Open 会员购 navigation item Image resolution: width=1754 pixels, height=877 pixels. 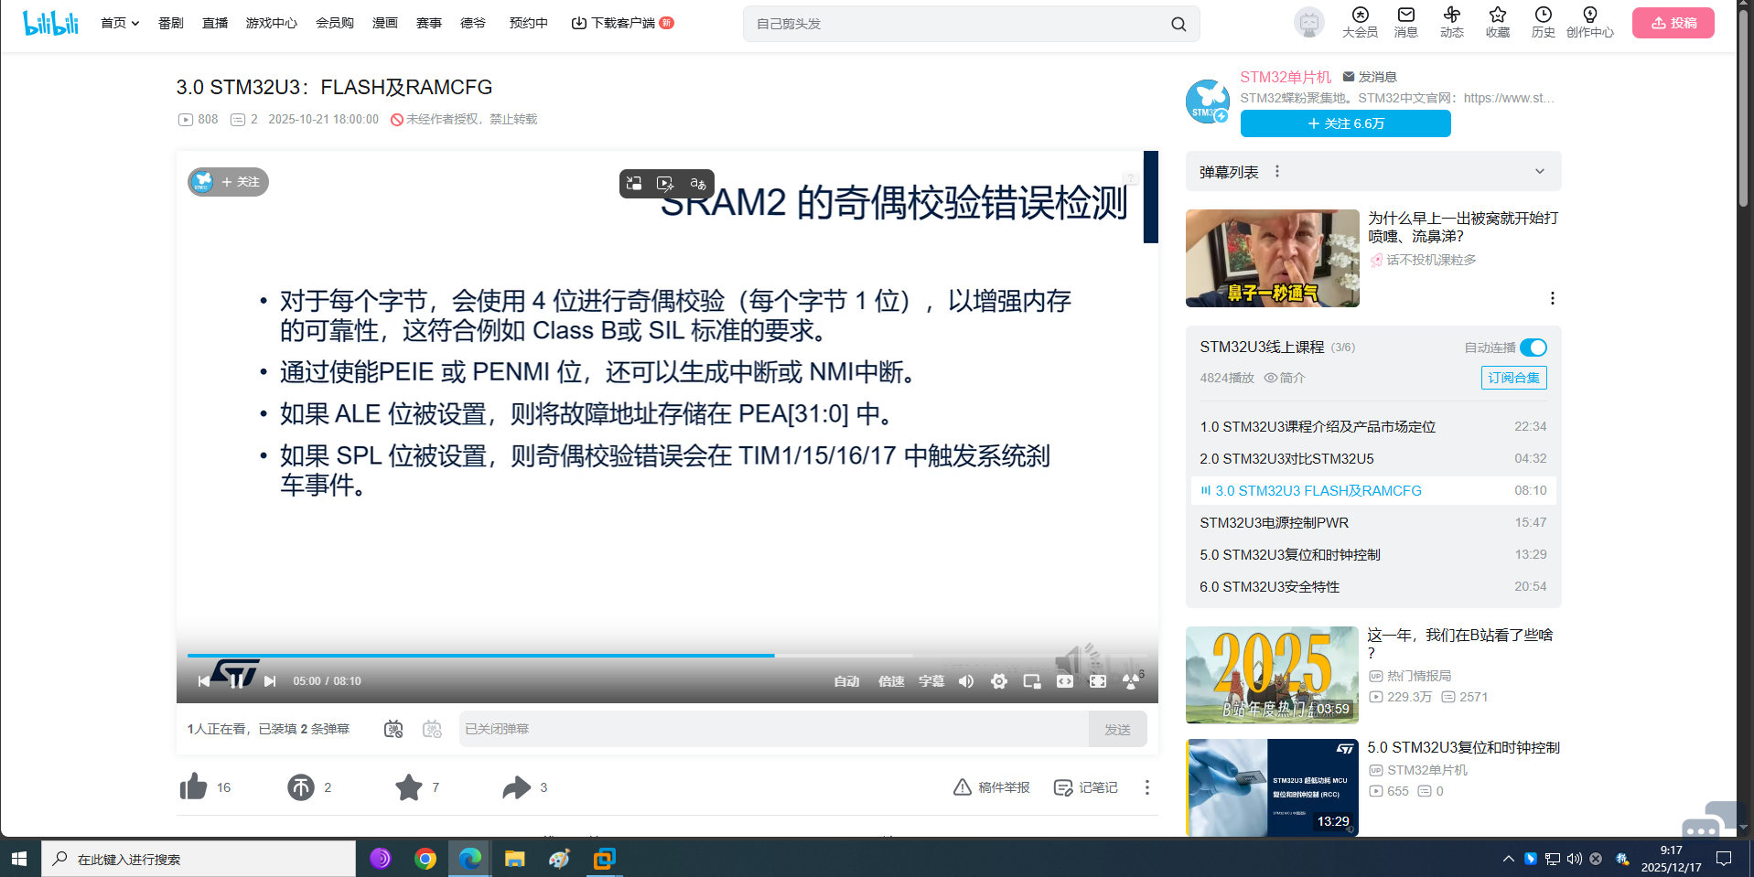click(x=335, y=23)
